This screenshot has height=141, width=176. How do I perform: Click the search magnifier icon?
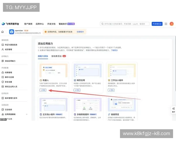(102, 24)
